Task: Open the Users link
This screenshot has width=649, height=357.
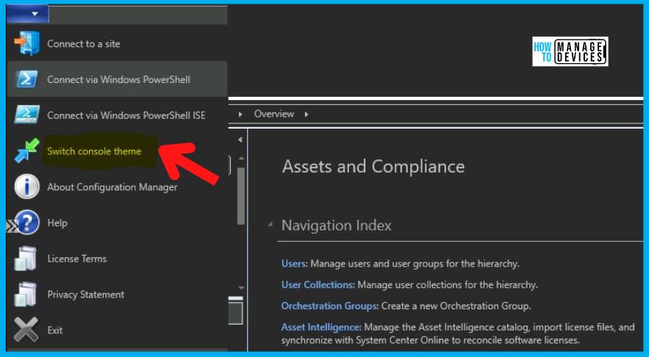Action: pyautogui.click(x=294, y=264)
